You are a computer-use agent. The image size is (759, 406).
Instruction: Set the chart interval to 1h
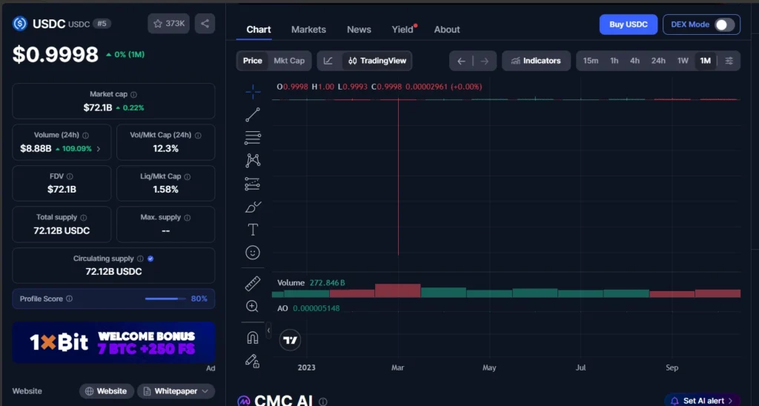(x=614, y=61)
